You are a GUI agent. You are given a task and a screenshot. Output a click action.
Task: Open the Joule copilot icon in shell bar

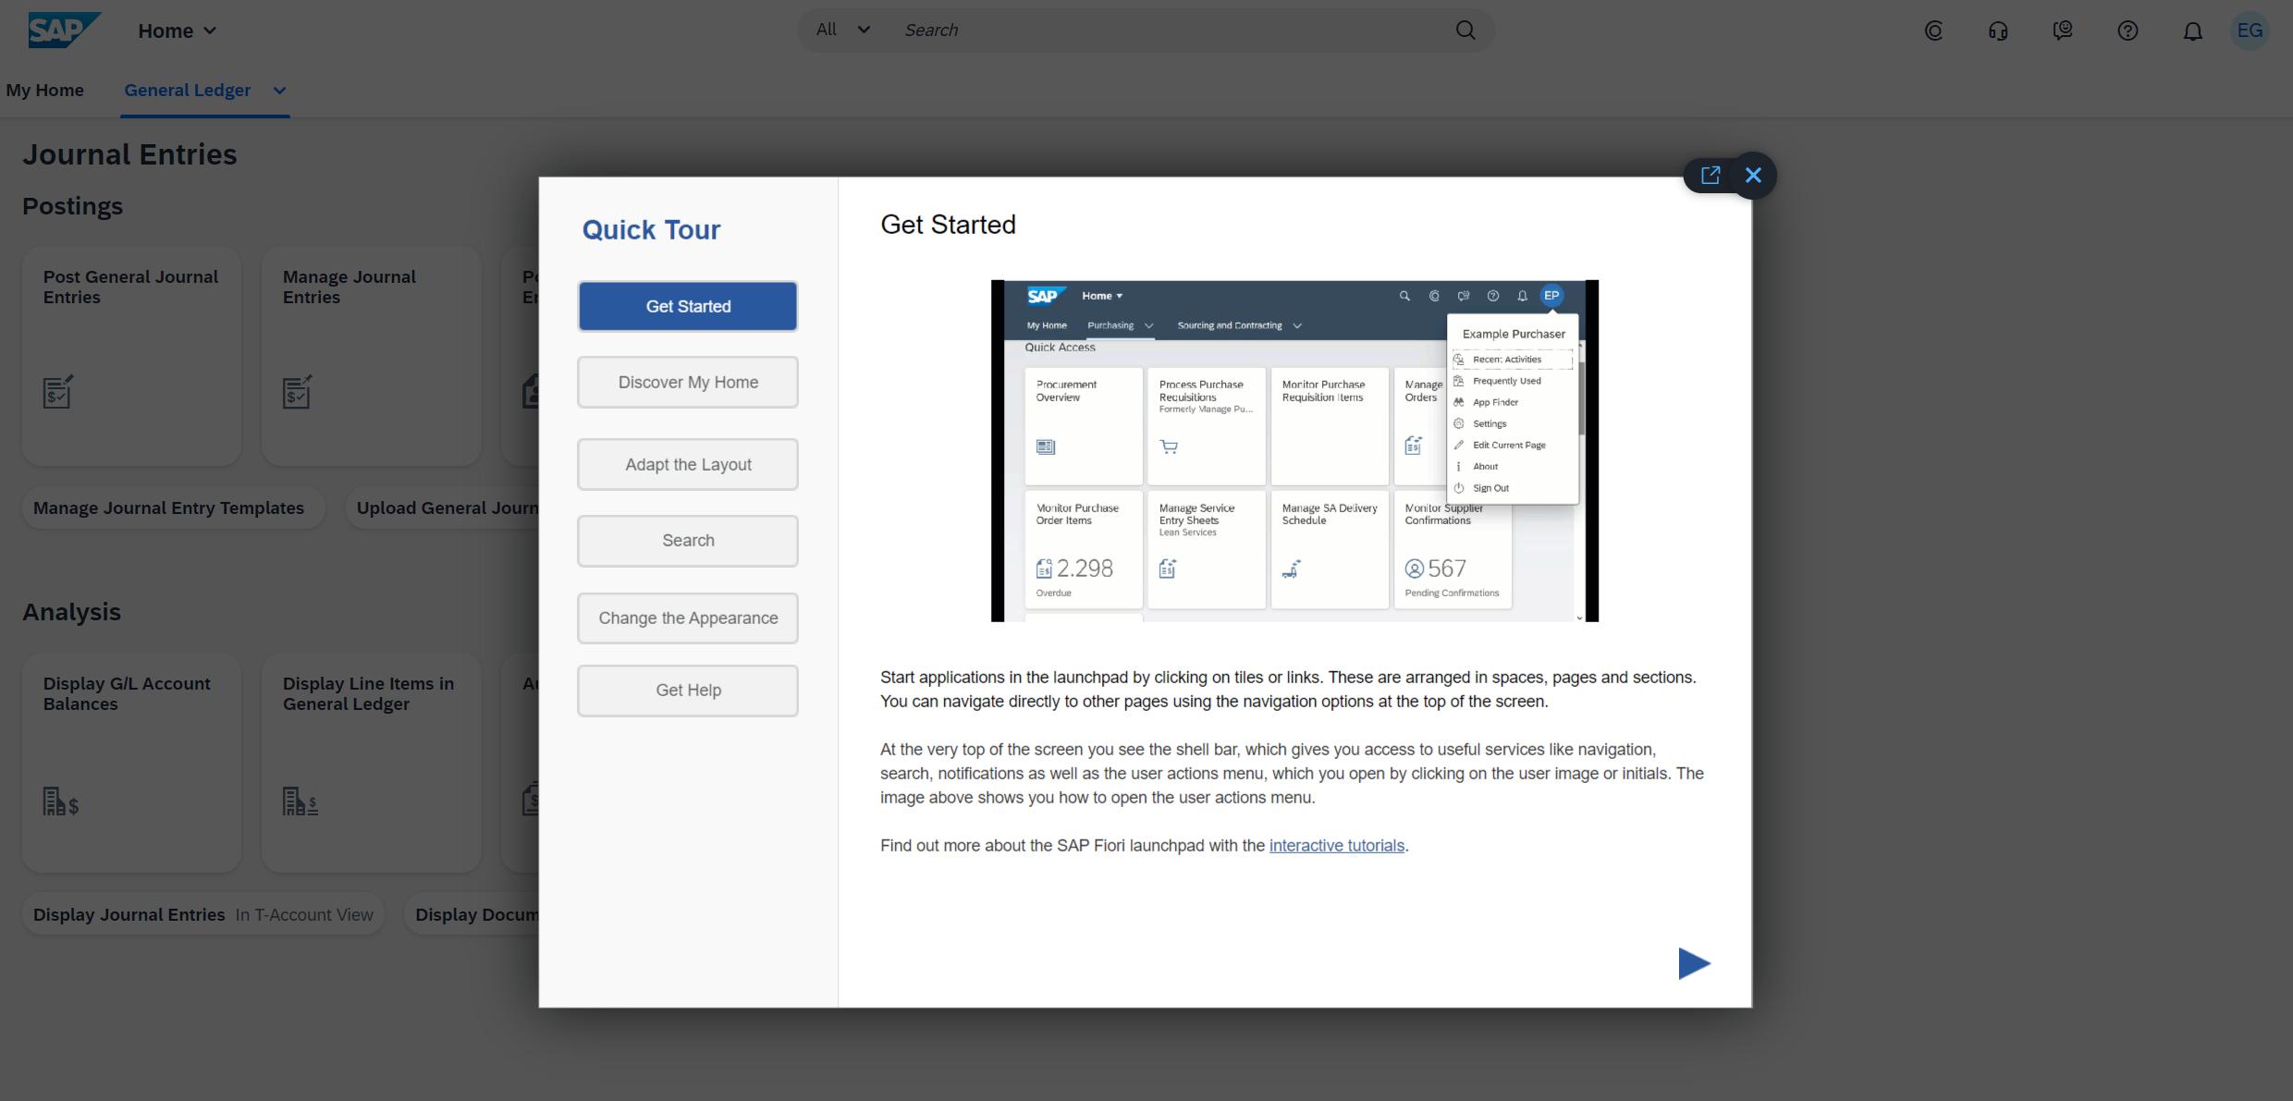click(1933, 31)
